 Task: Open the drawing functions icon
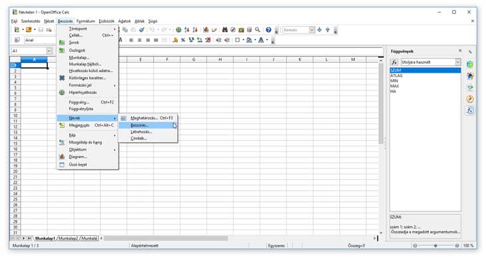click(214, 30)
